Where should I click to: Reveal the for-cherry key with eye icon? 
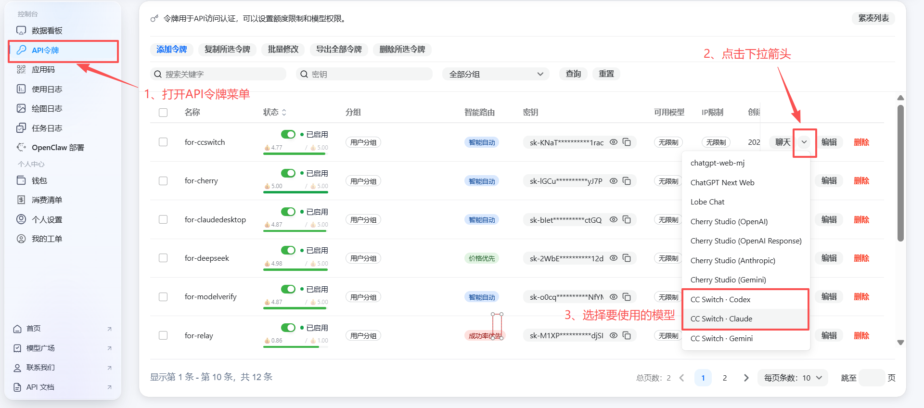click(x=614, y=181)
